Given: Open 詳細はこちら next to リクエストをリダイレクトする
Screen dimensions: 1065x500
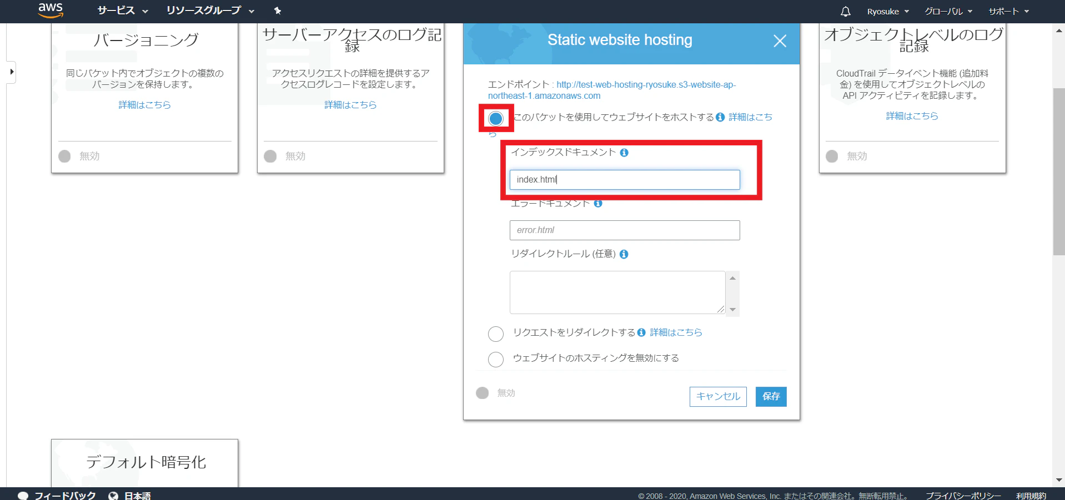Looking at the screenshot, I should (676, 332).
